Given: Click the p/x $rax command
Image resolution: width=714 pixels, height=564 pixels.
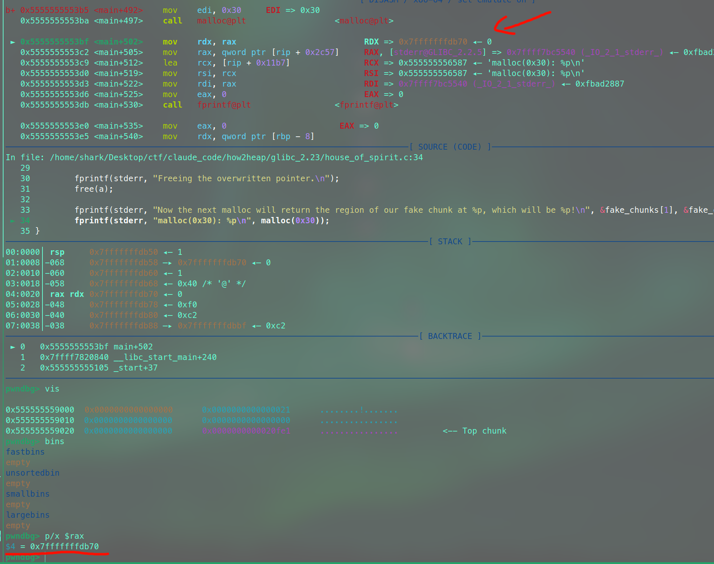Looking at the screenshot, I should (64, 536).
